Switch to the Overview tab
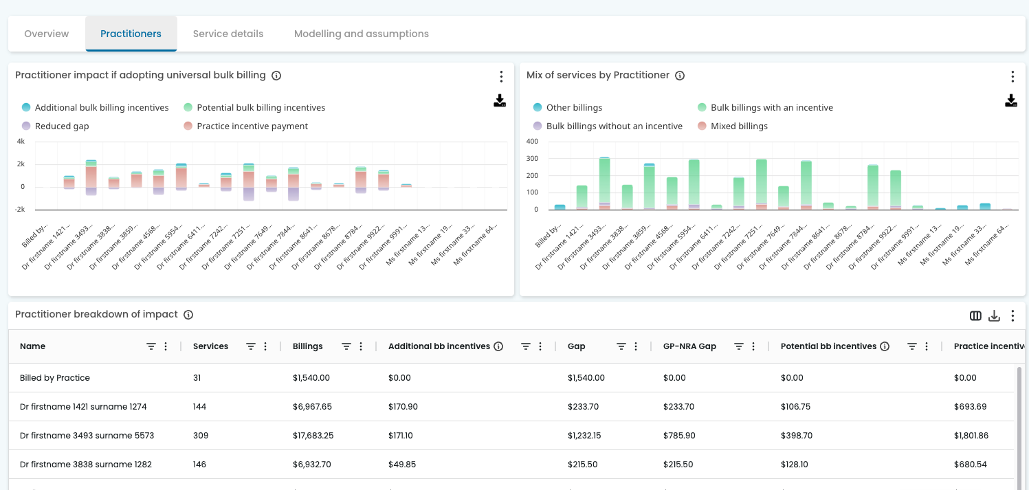This screenshot has width=1029, height=490. [x=46, y=33]
